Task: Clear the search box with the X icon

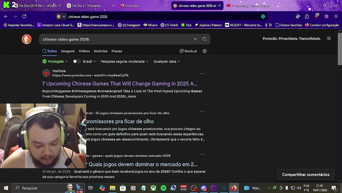Action: 195,39
